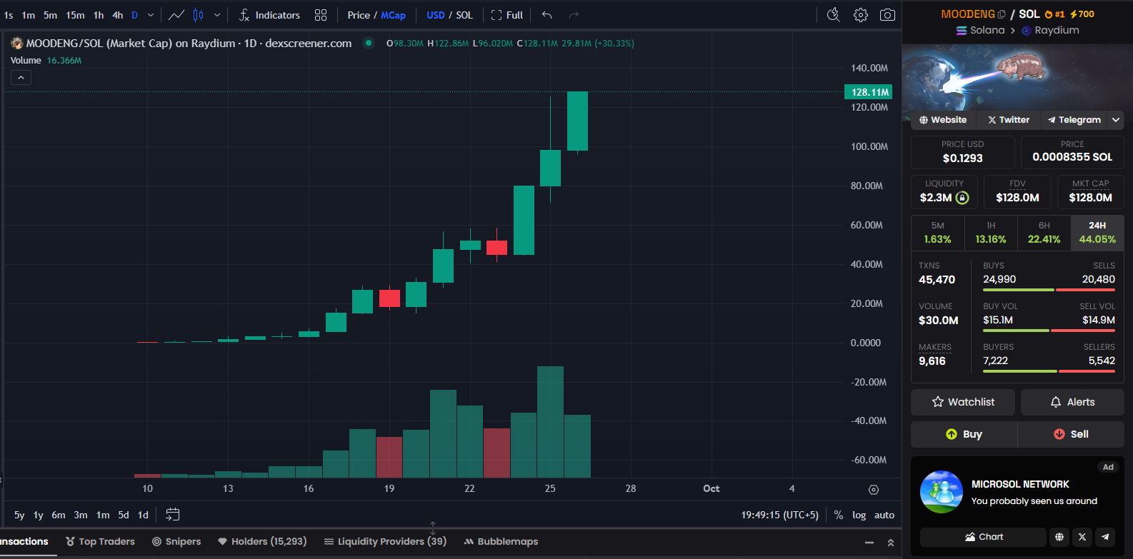Switch chart to Price mode

(x=359, y=15)
